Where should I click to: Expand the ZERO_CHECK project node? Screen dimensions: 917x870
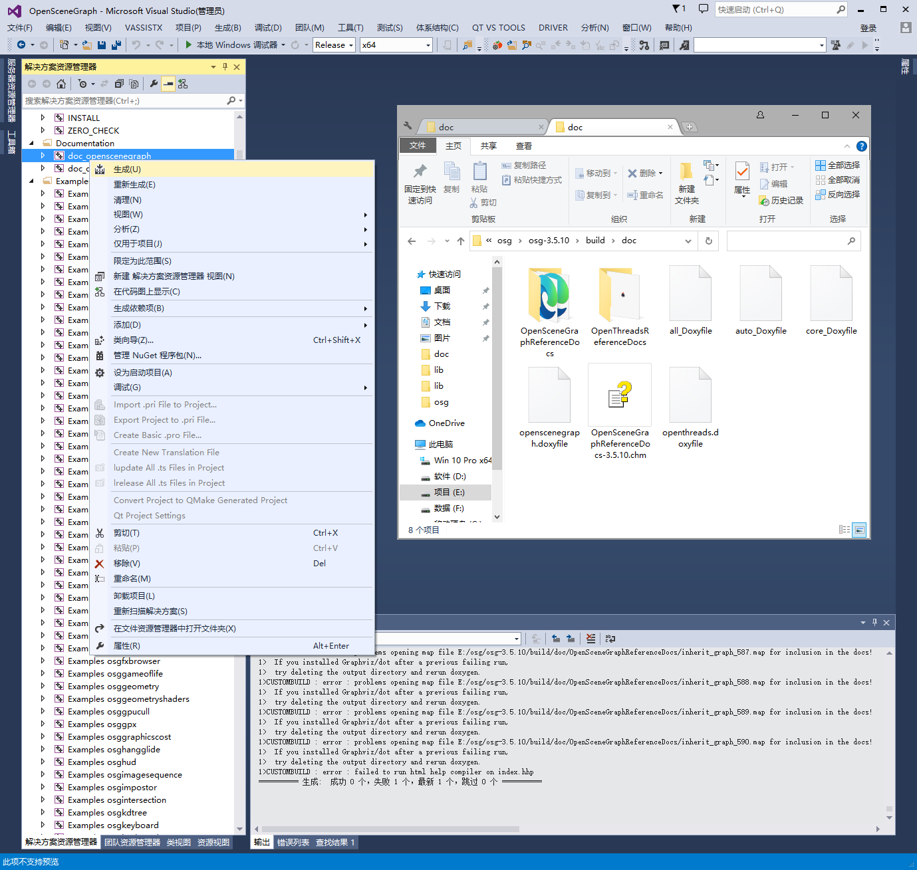pos(43,130)
